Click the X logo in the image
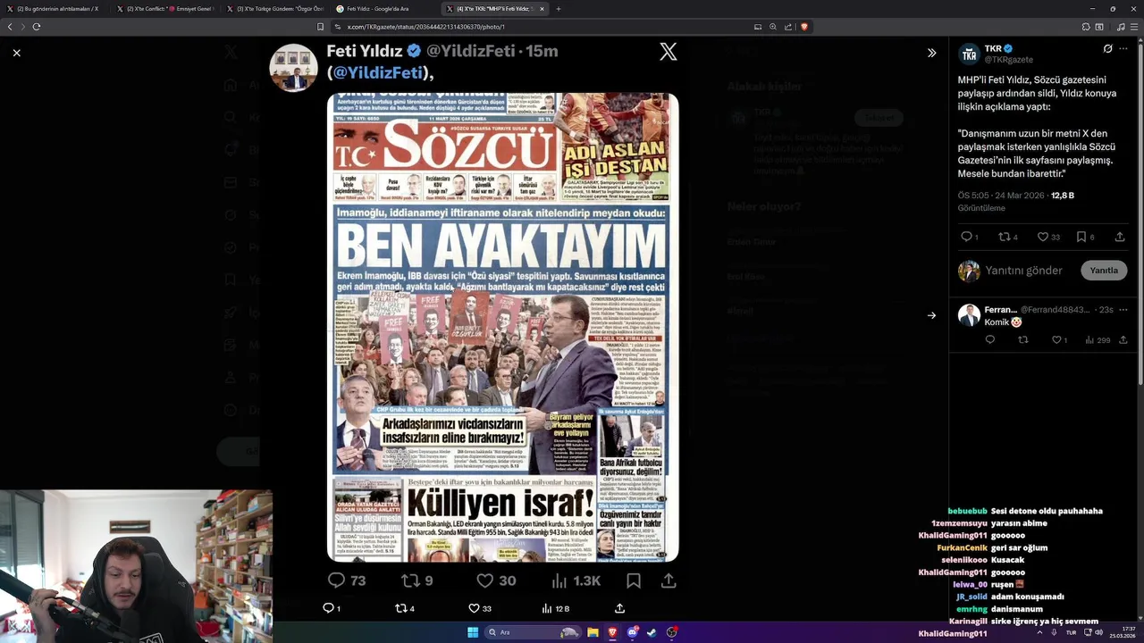This screenshot has width=1144, height=643. click(x=668, y=52)
